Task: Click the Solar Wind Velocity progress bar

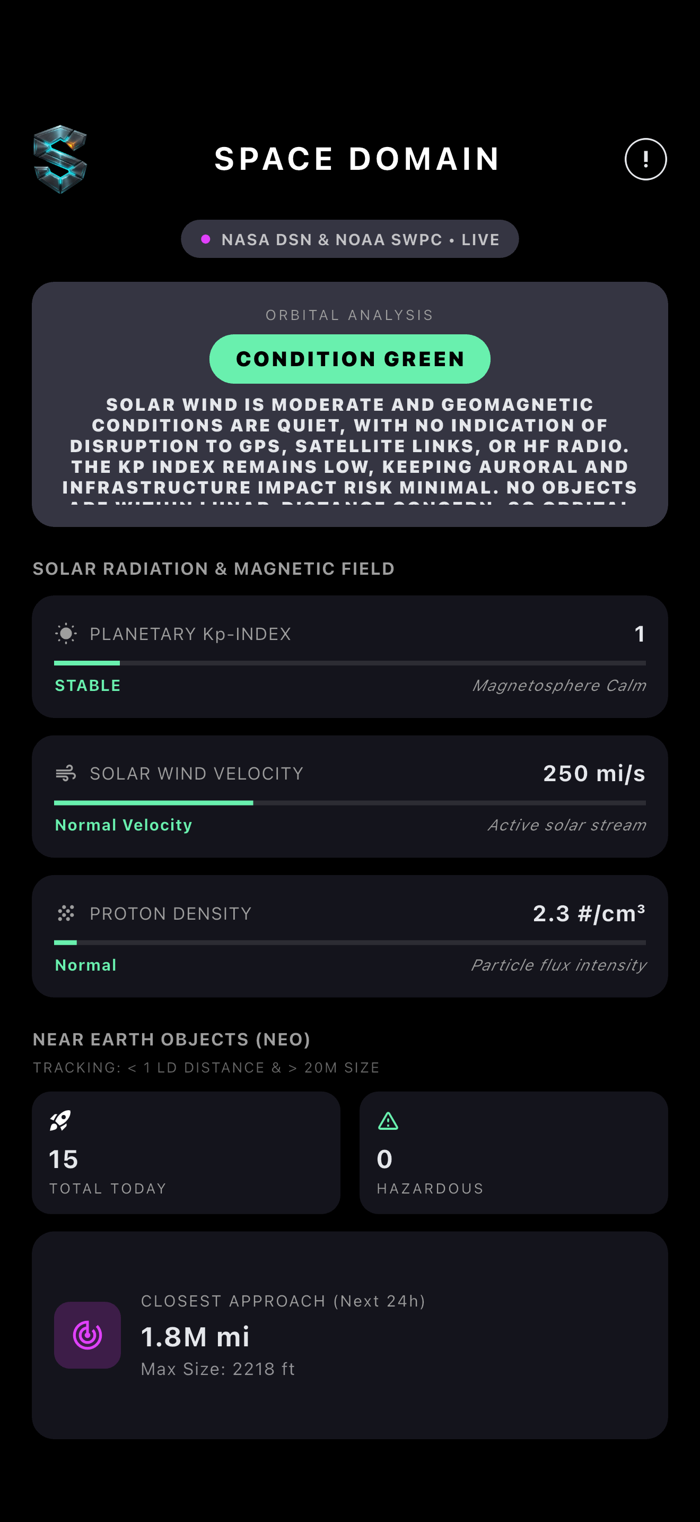Action: point(350,803)
